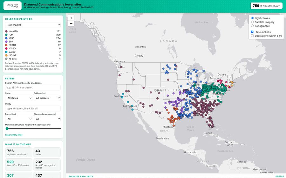This screenshot has height=178, width=286.
Task: Click the Havana map label
Action: [208, 133]
